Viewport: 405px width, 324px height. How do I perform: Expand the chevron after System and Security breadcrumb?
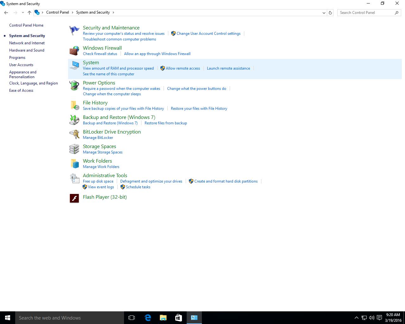(113, 12)
